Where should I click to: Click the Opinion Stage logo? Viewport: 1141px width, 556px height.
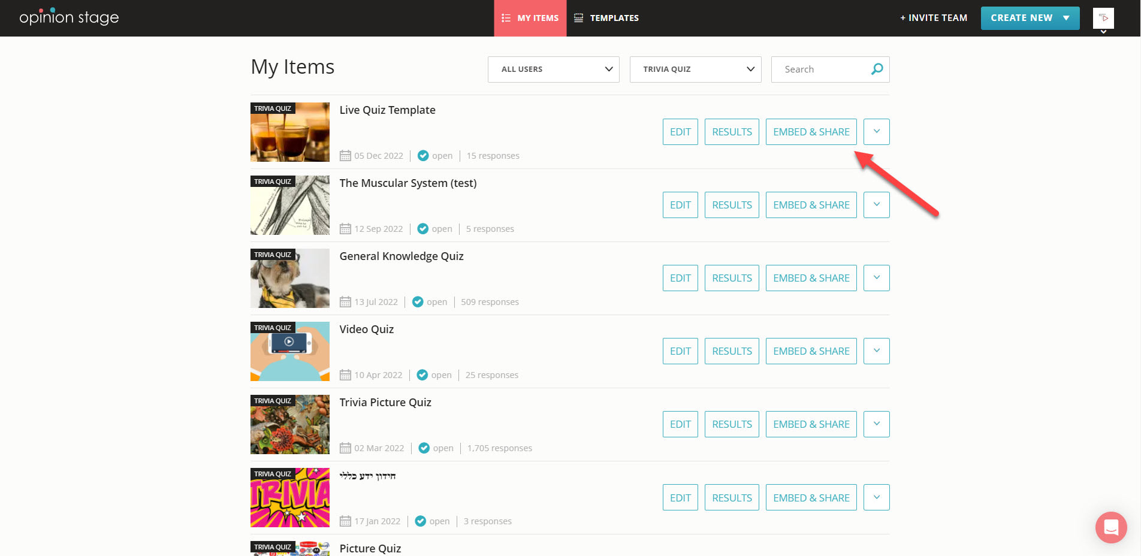point(68,17)
